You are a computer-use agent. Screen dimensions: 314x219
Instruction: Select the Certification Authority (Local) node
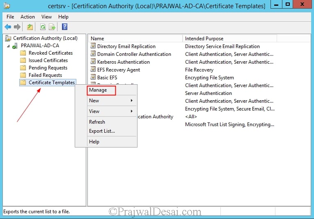point(45,38)
